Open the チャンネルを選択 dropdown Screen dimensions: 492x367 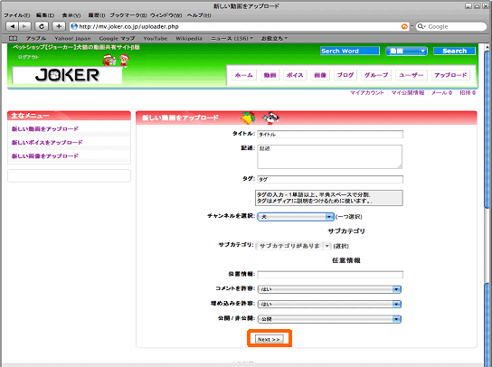coord(295,217)
